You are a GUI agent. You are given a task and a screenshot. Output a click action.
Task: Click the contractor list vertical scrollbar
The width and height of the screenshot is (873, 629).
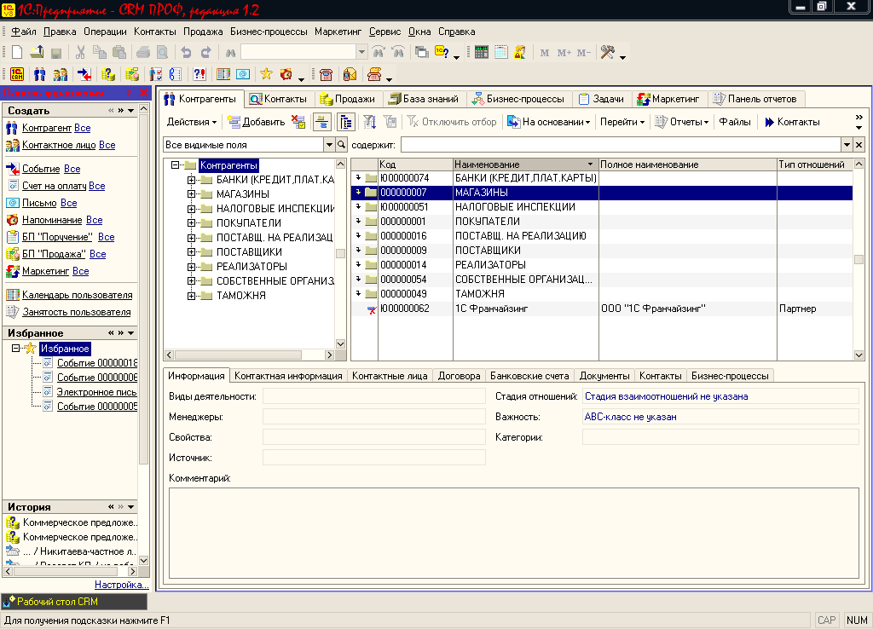tap(859, 259)
